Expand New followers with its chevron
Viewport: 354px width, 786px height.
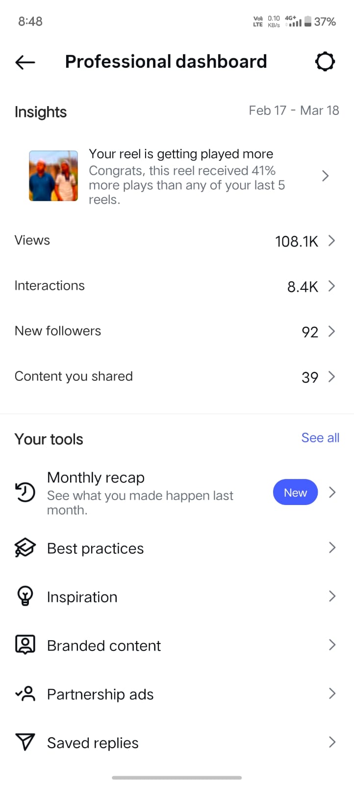coord(332,332)
